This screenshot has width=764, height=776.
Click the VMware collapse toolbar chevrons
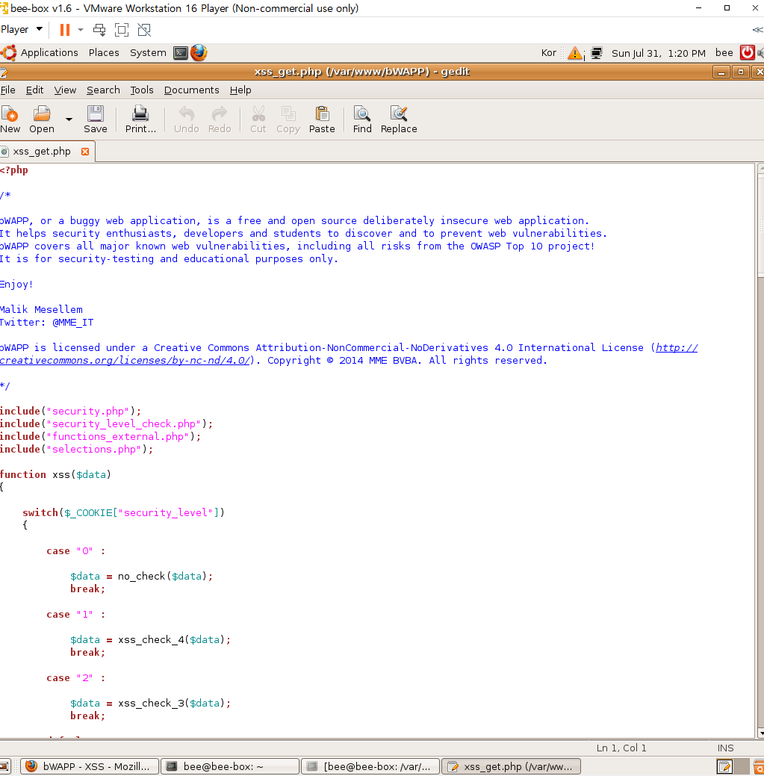tap(757, 30)
